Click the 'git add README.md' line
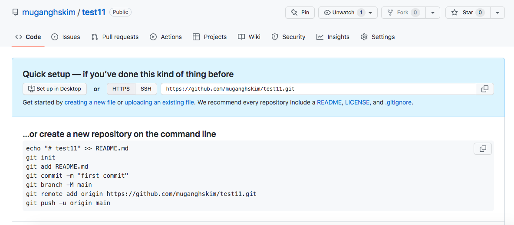The width and height of the screenshot is (514, 225). [57, 167]
